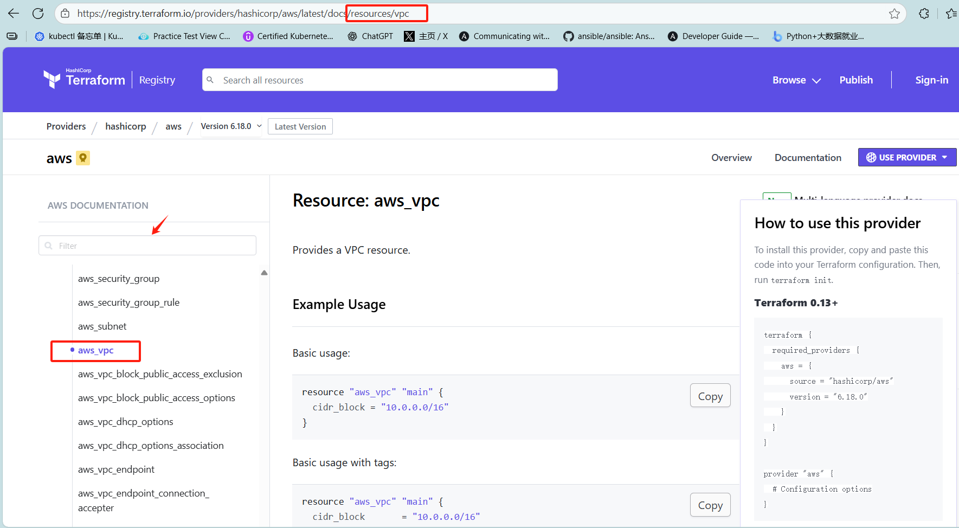This screenshot has width=959, height=528.
Task: Click the Providers breadcrumb
Action: point(66,126)
